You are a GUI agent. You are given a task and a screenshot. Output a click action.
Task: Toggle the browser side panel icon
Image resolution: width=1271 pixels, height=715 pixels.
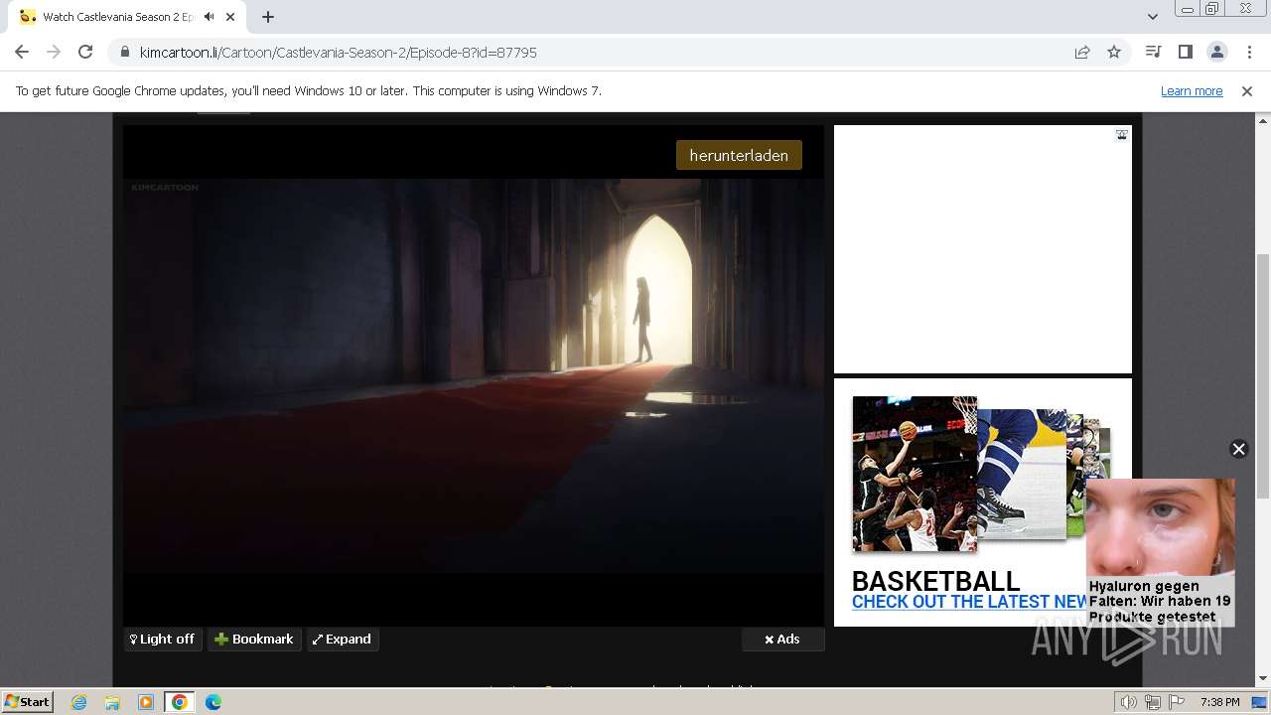[1185, 52]
